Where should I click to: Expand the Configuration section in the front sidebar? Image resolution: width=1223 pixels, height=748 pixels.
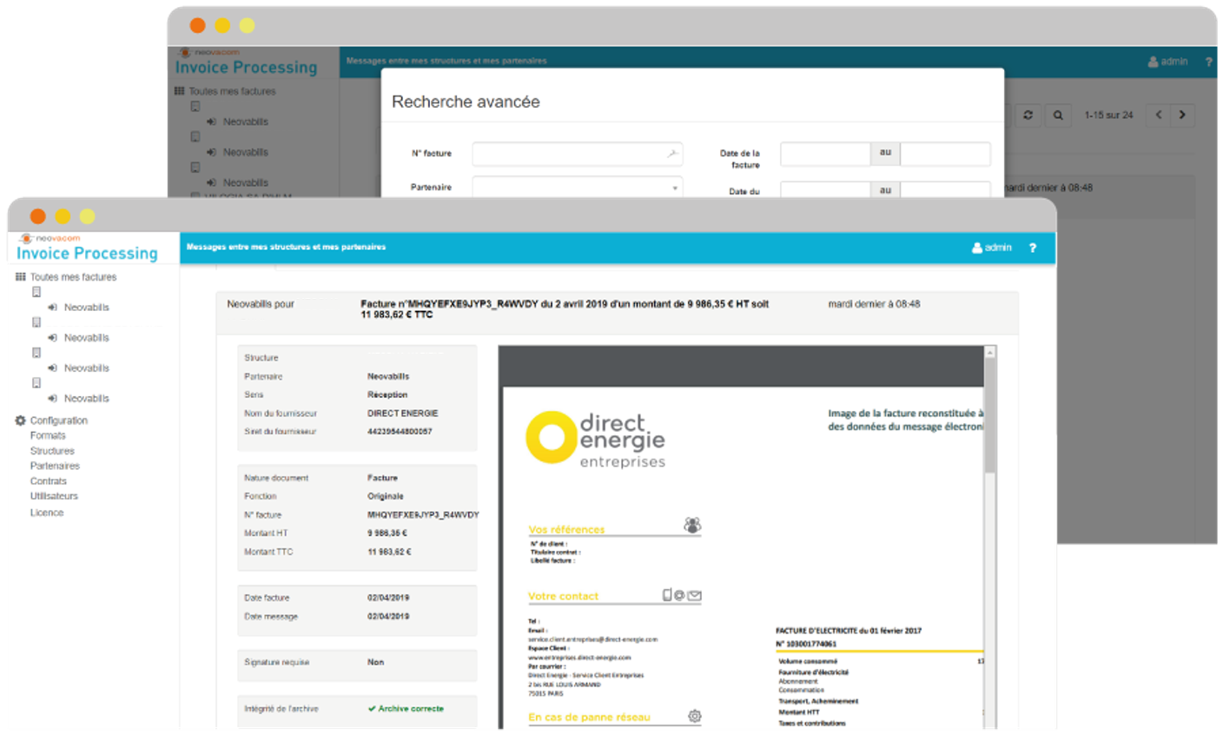(59, 420)
